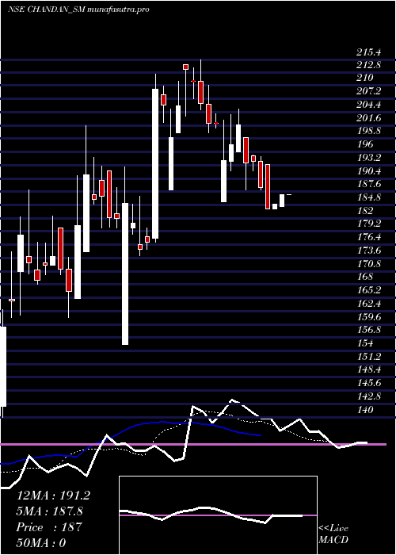Click the 151.2 price axis label
396x555 pixels.
369,357
